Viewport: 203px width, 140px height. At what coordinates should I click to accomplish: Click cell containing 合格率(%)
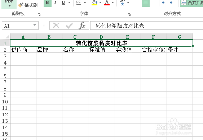point(154,50)
